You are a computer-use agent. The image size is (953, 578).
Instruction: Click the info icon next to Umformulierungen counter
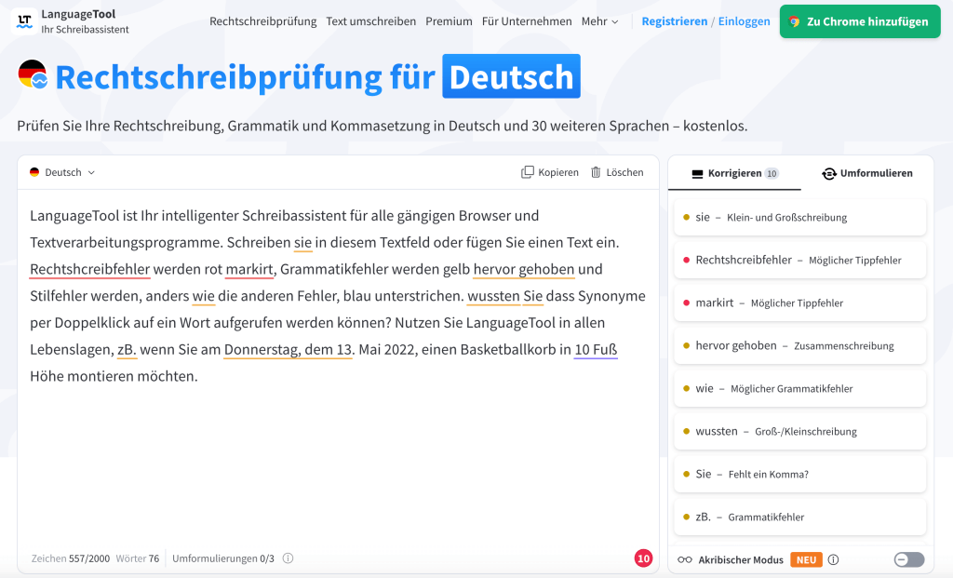(288, 558)
